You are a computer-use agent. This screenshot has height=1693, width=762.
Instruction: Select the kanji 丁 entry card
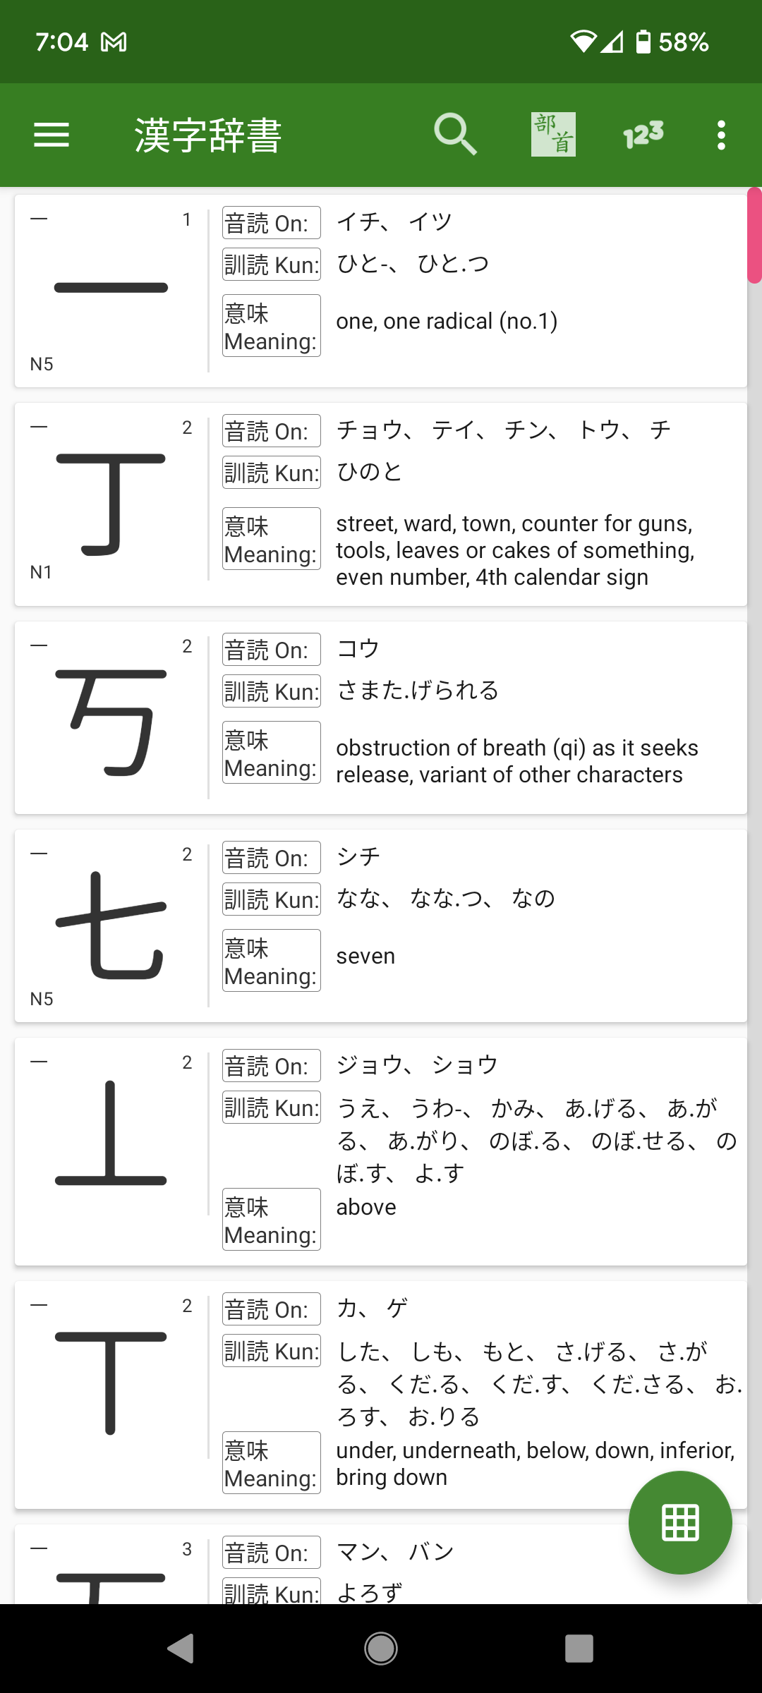coord(381,504)
